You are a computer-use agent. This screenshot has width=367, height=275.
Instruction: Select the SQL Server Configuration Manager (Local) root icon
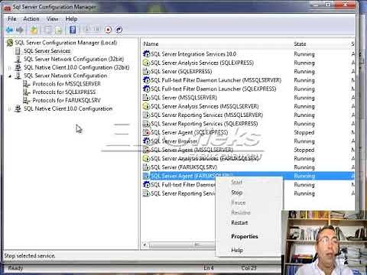[x=10, y=43]
